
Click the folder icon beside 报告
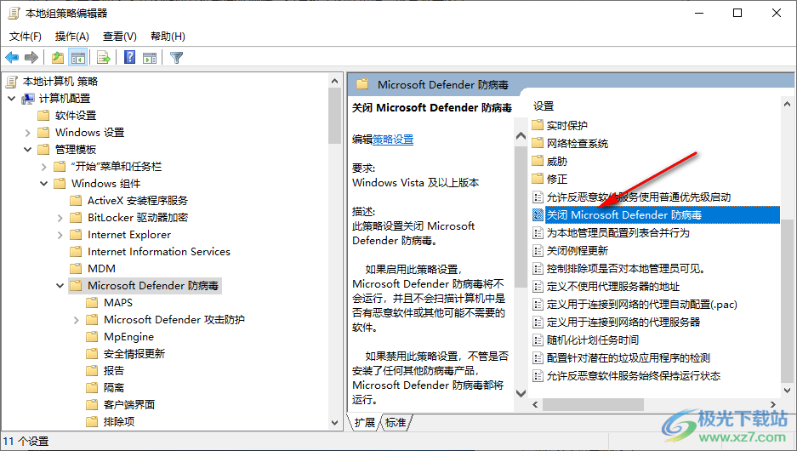pyautogui.click(x=92, y=371)
